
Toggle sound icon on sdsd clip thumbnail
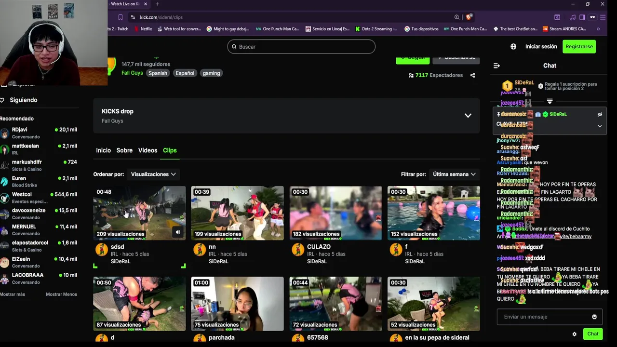pyautogui.click(x=178, y=232)
